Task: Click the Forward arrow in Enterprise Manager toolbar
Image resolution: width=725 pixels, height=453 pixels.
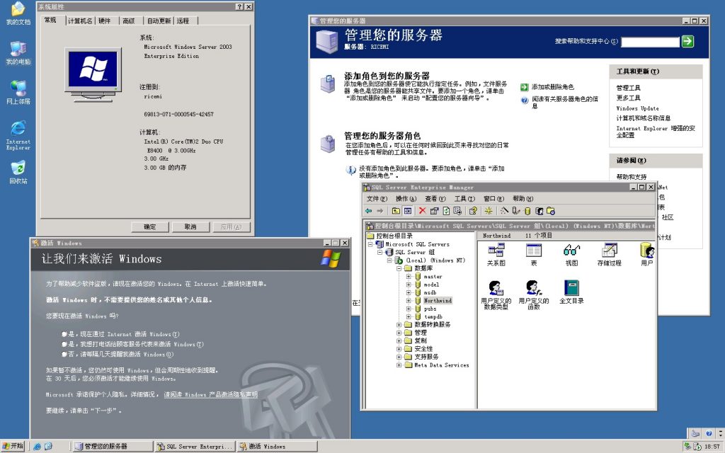Action: pyautogui.click(x=380, y=211)
